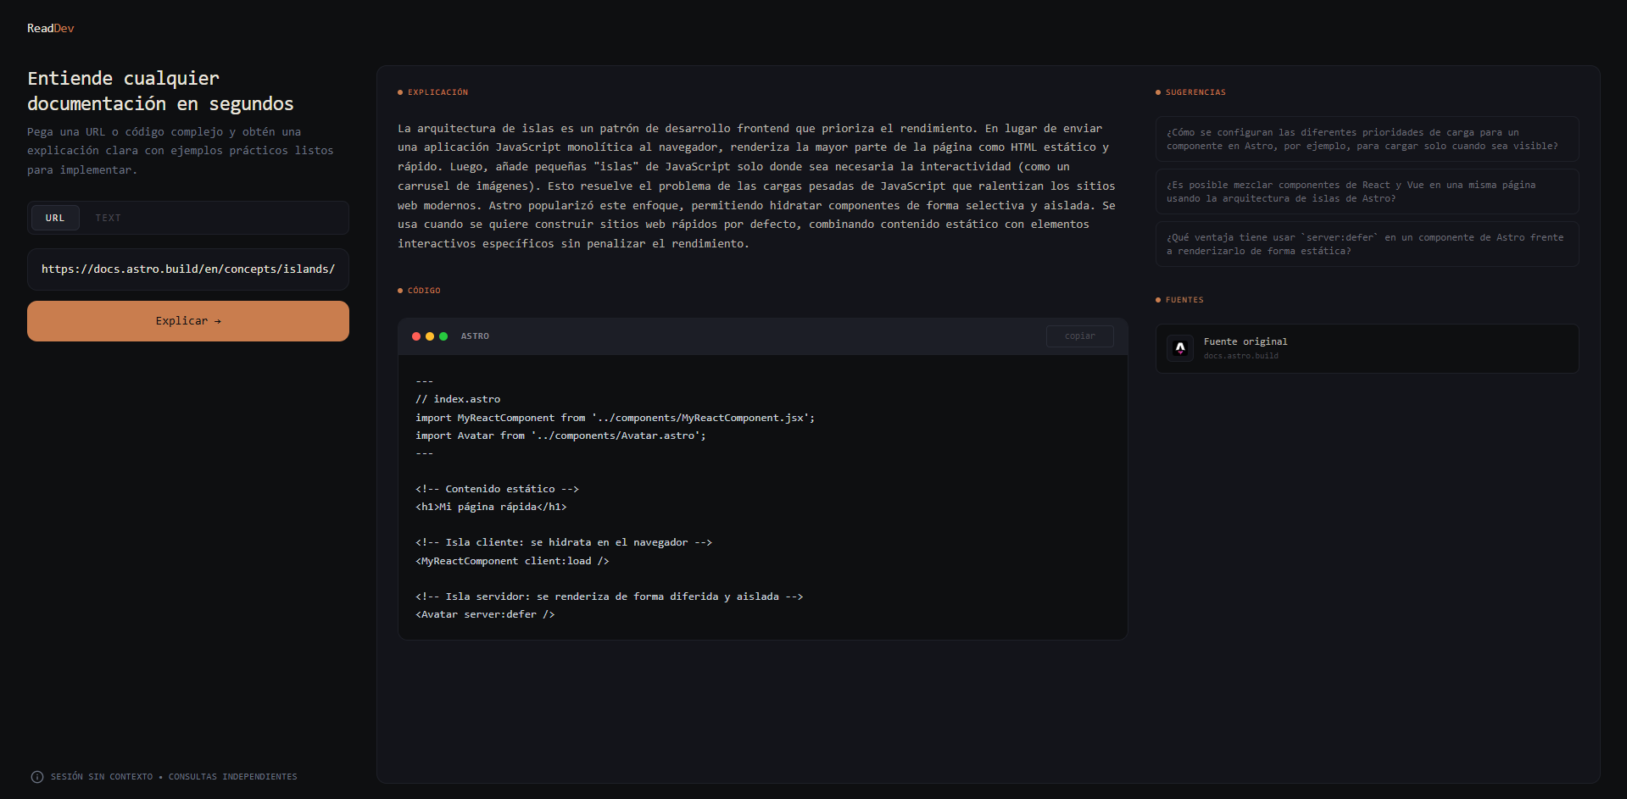This screenshot has height=799, width=1627.
Task: Select the URL input mode tab
Action: coord(55,218)
